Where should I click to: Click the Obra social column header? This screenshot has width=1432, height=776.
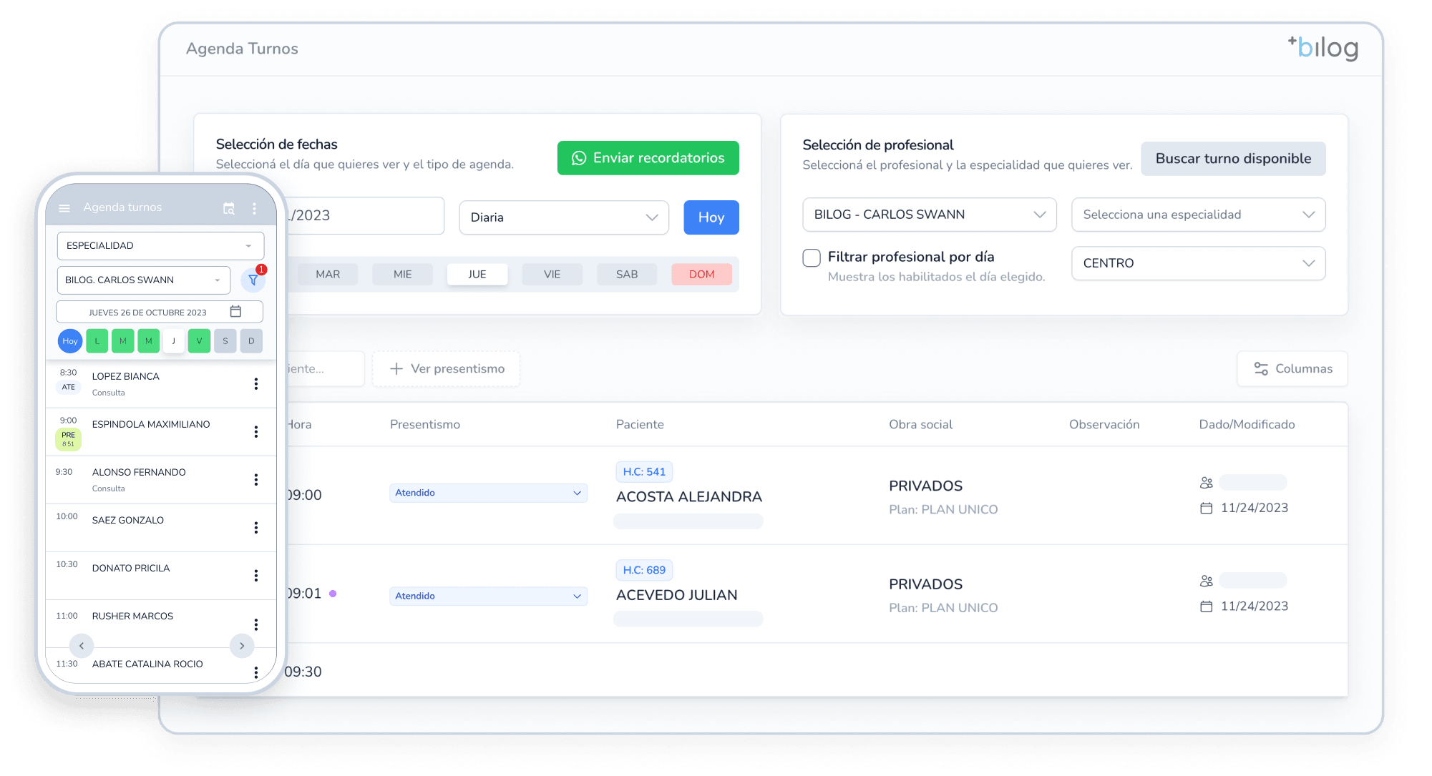[921, 425]
